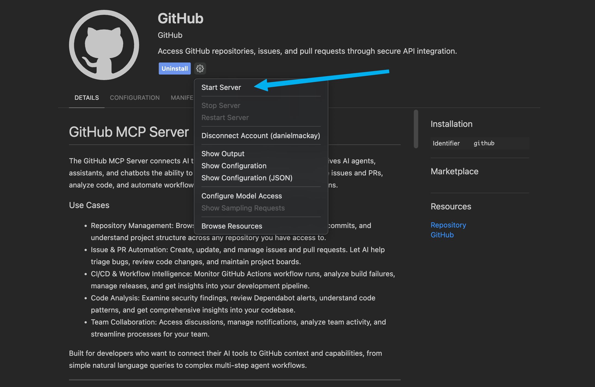595x387 pixels.
Task: Open the CONFIGURATION tab
Action: coord(135,98)
